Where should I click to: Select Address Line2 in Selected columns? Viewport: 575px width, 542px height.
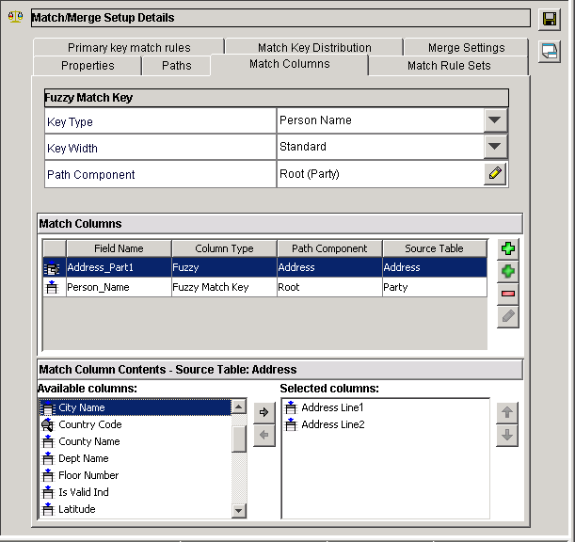(x=332, y=424)
